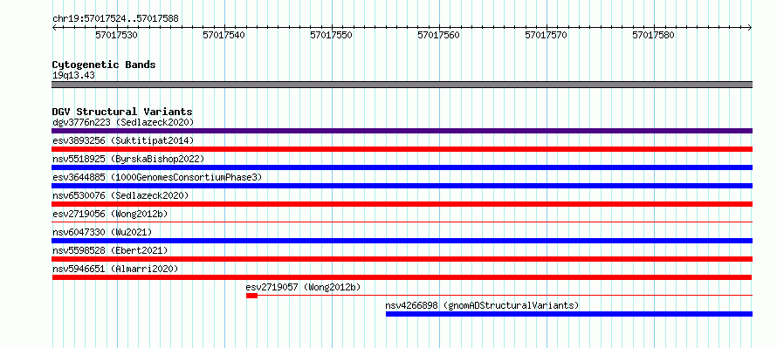The width and height of the screenshot is (777, 348).
Task: Click the chr19:57017524..57017588 region label
Action: [x=115, y=19]
